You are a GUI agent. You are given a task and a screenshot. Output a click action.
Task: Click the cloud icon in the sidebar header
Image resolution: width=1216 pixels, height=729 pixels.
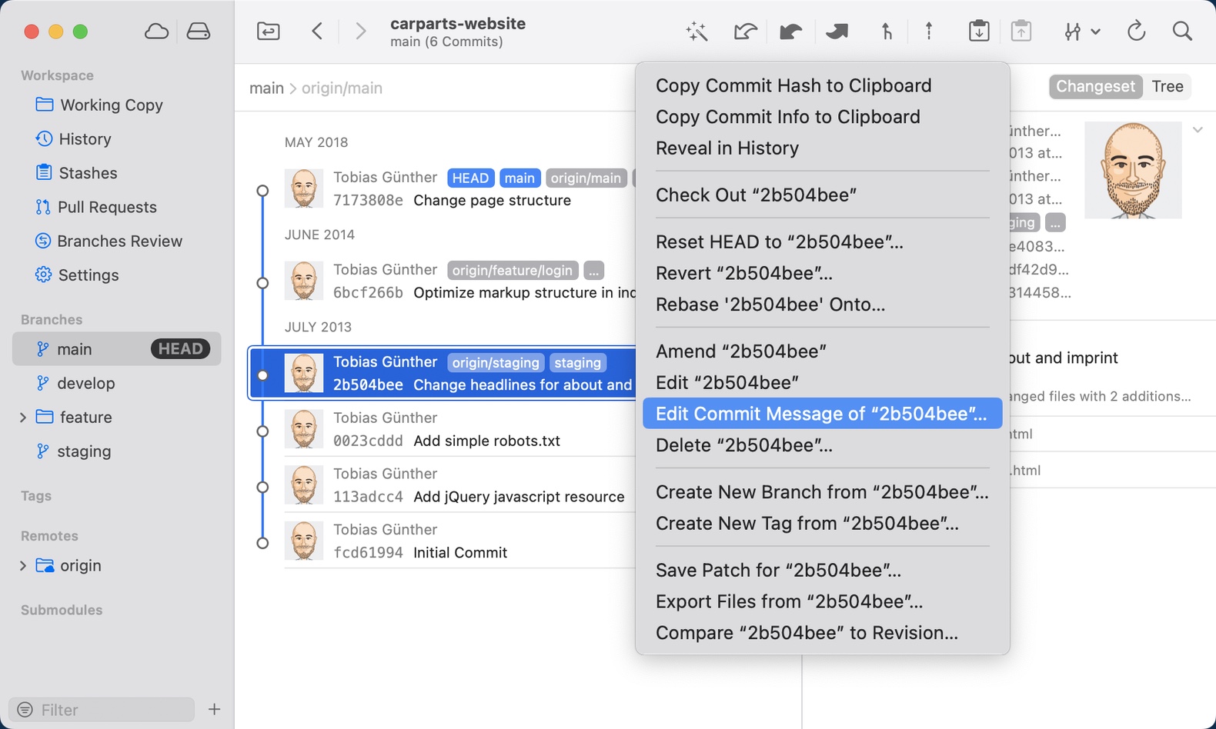(156, 32)
